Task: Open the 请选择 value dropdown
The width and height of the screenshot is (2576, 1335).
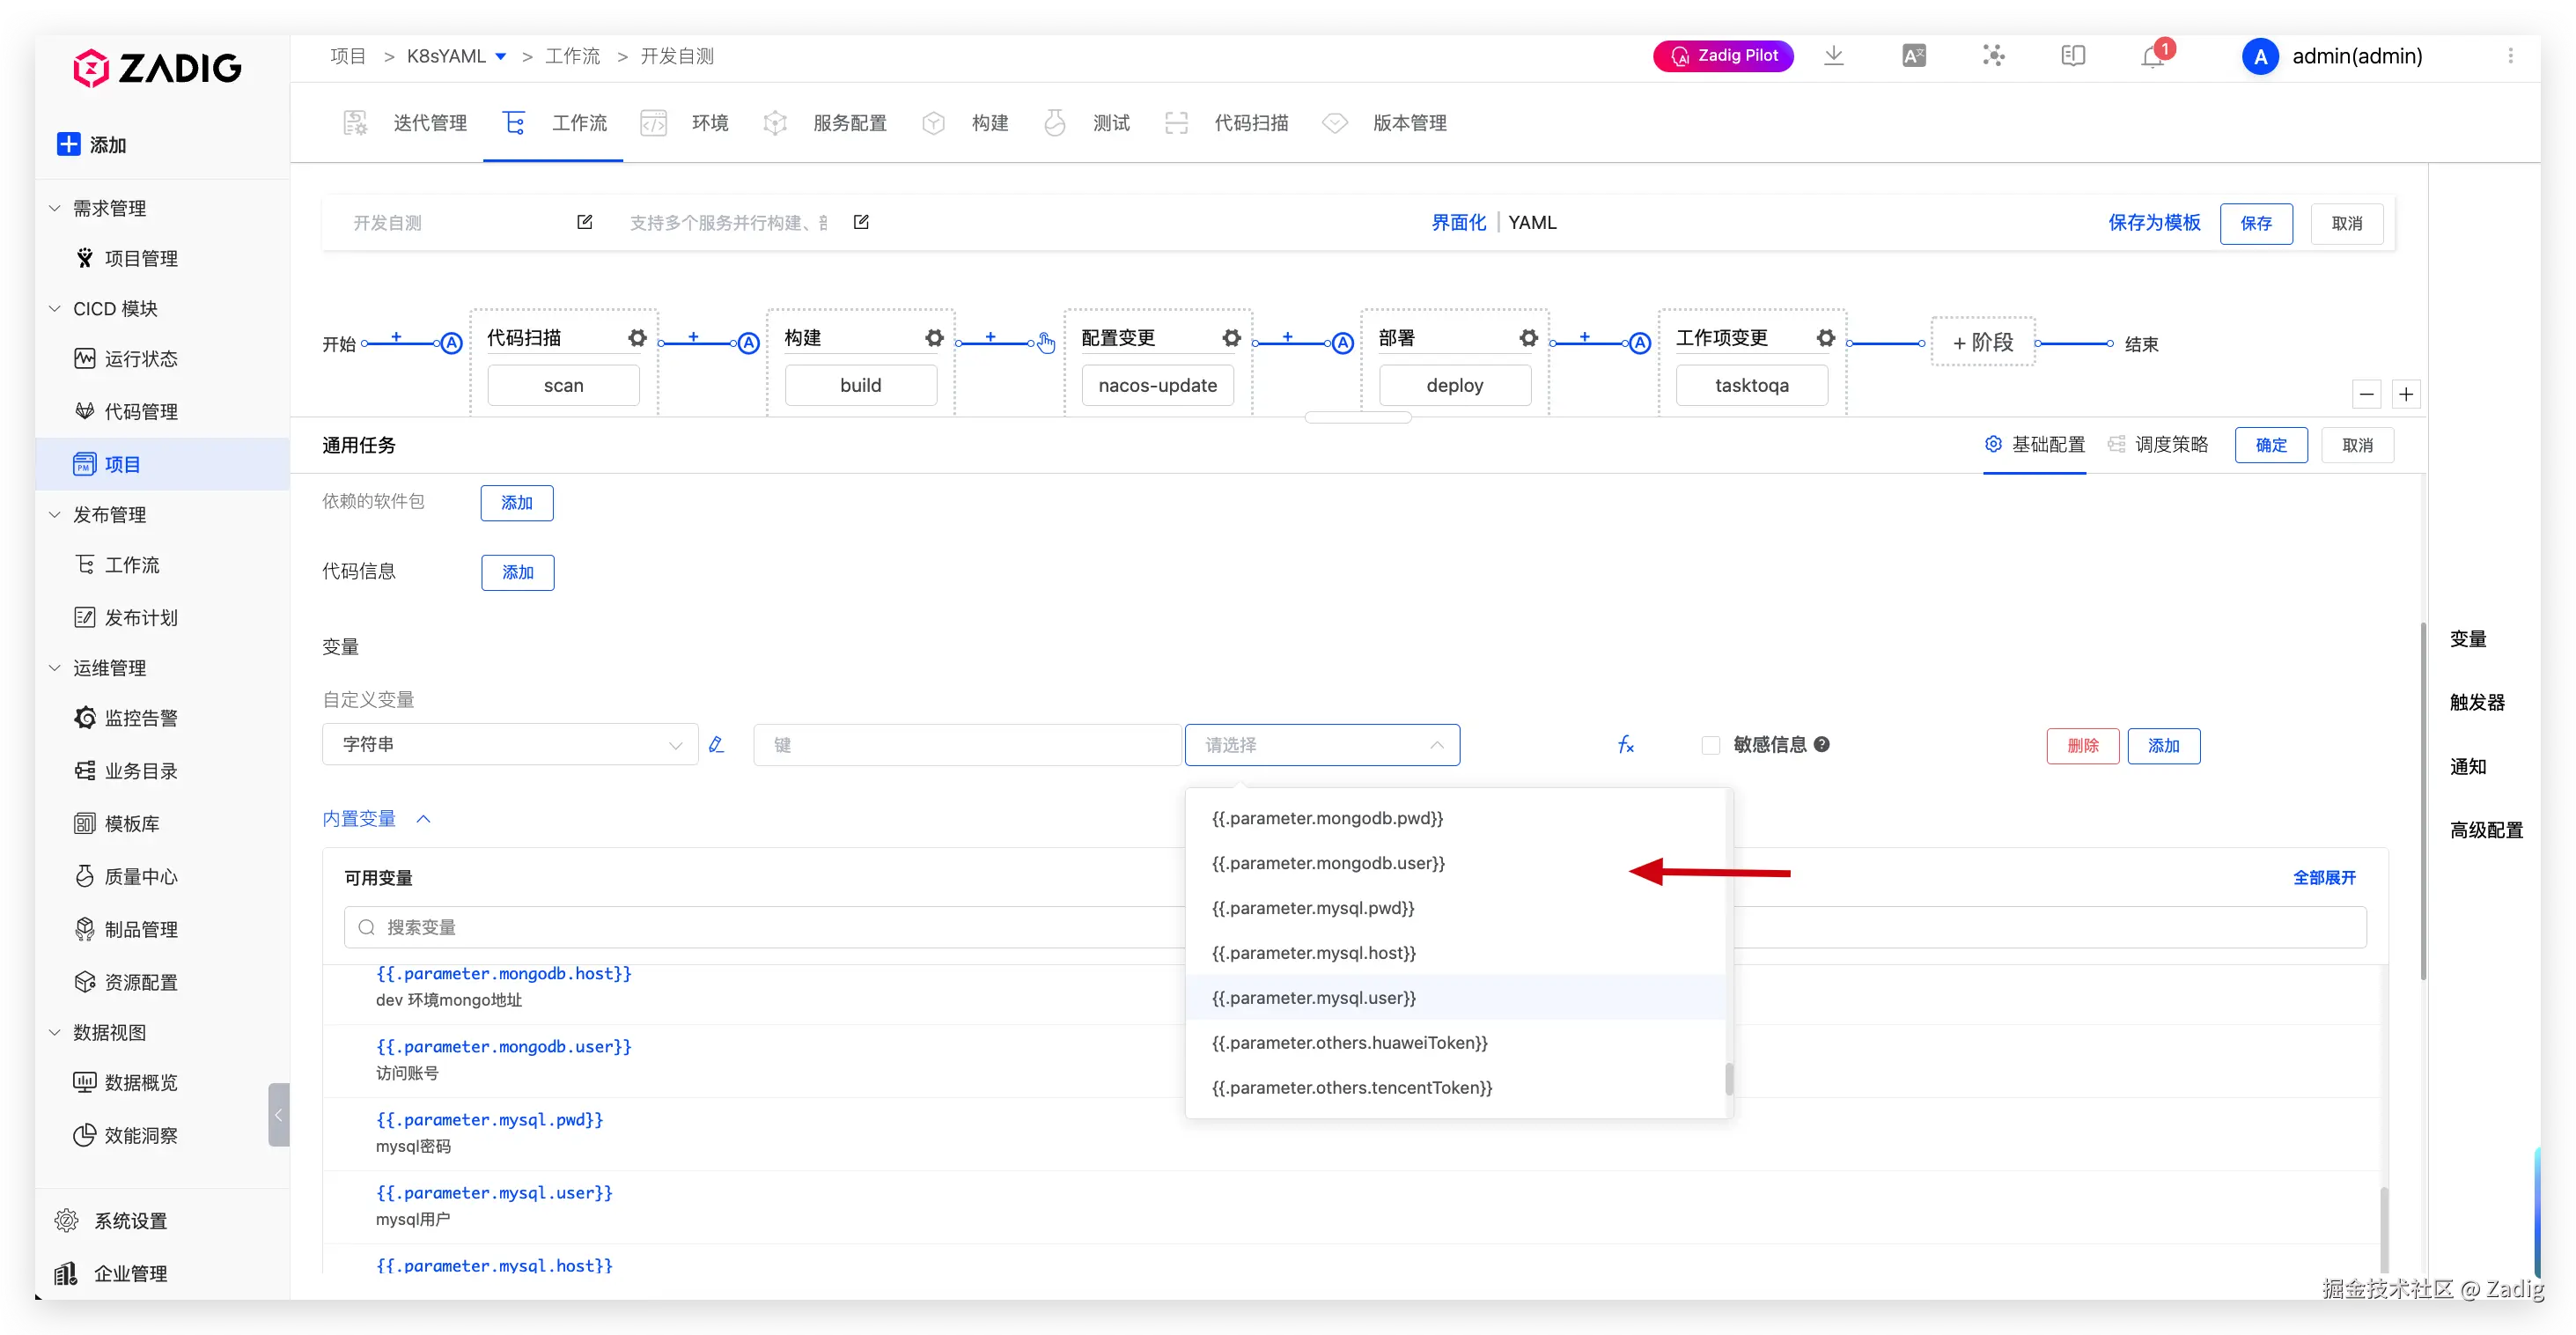Action: click(x=1322, y=745)
